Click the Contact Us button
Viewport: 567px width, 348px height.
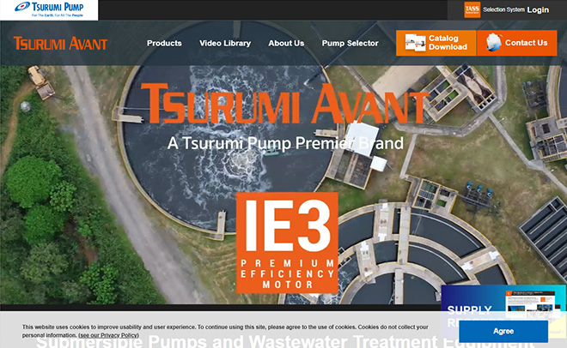coord(517,43)
